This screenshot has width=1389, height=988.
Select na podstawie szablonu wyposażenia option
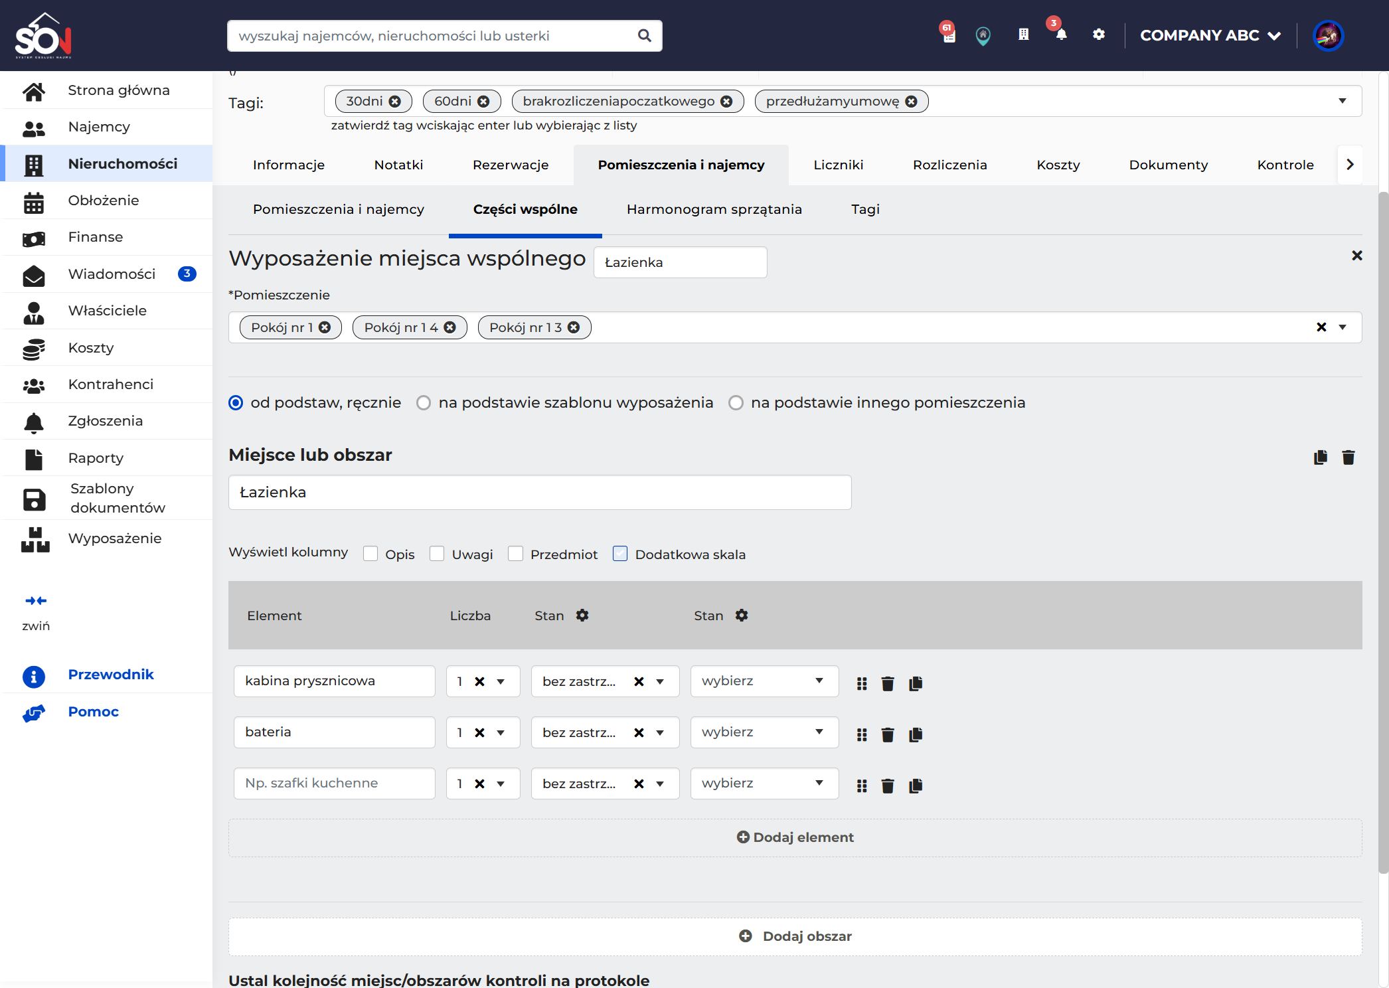424,403
